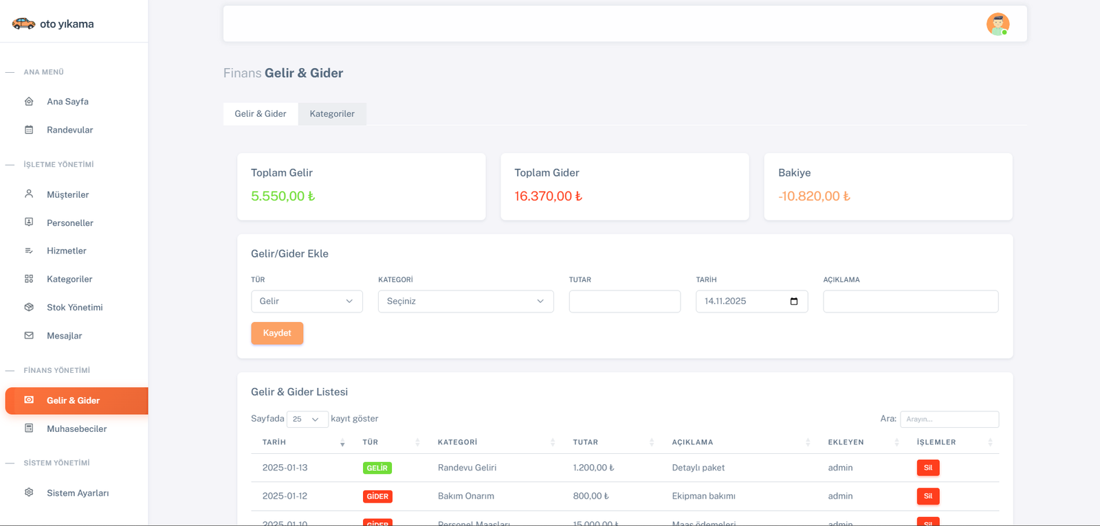1100x526 pixels.
Task: Click the box icon beside Stok Yönetimi
Action: [29, 308]
